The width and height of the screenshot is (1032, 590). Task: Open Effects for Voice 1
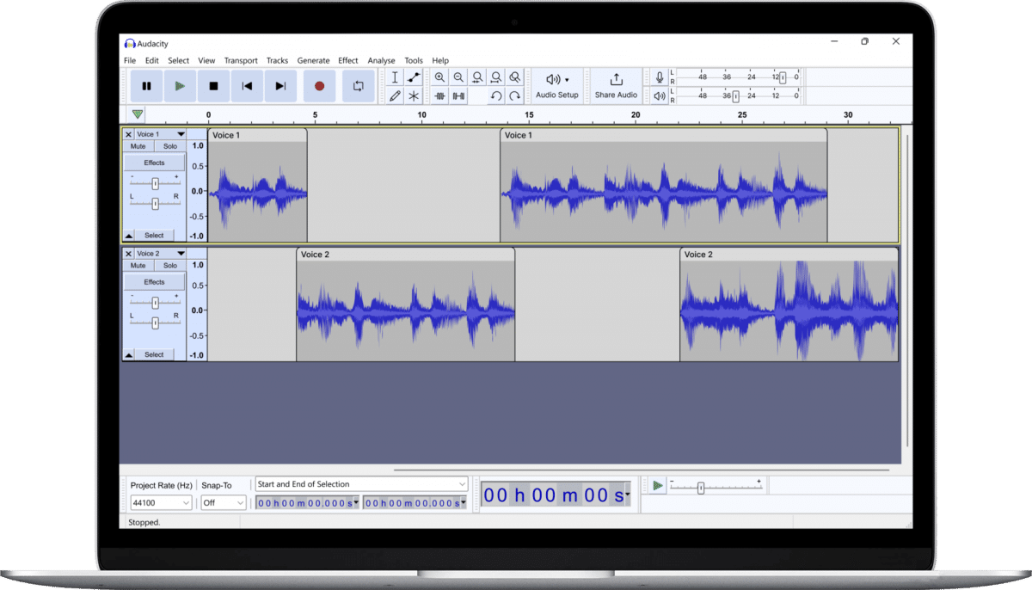click(154, 162)
